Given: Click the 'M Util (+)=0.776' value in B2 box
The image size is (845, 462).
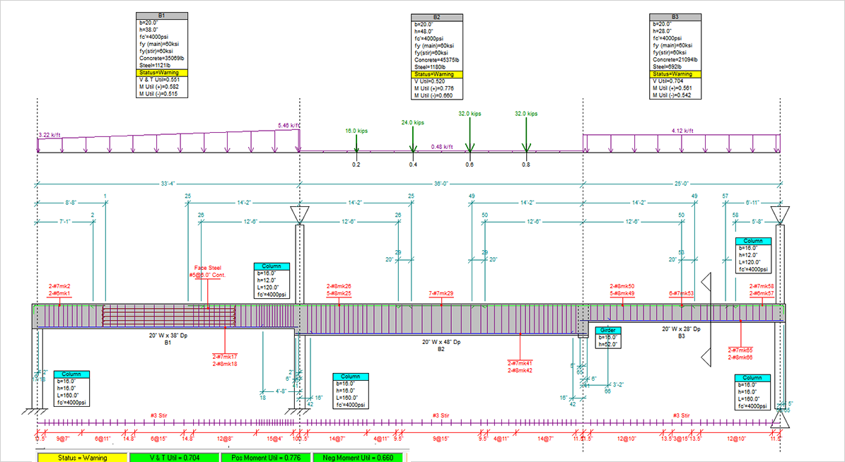Looking at the screenshot, I should pos(434,88).
